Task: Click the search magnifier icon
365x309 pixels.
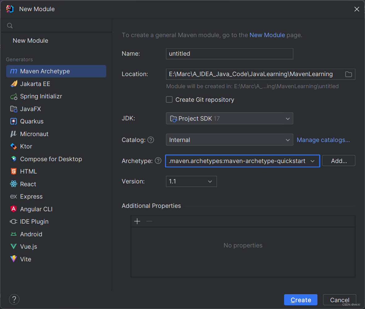Action: [10, 25]
